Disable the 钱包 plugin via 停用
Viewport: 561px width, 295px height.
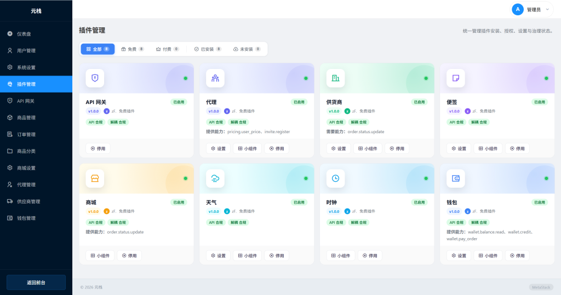517,256
